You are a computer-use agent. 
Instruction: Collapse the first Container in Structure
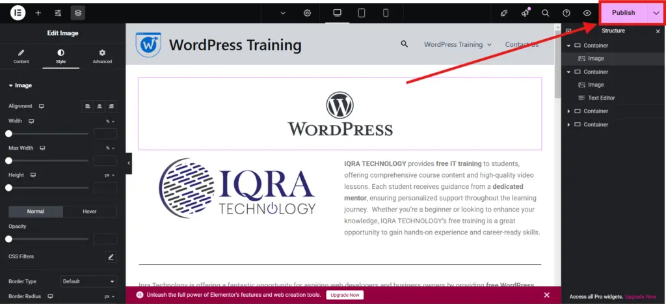coord(568,46)
